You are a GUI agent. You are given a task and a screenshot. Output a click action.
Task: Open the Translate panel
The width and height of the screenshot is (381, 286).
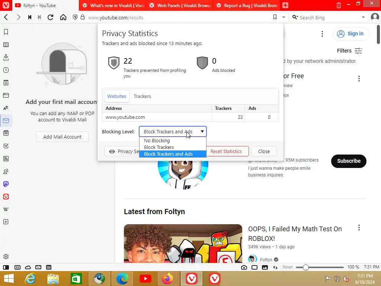click(6, 108)
